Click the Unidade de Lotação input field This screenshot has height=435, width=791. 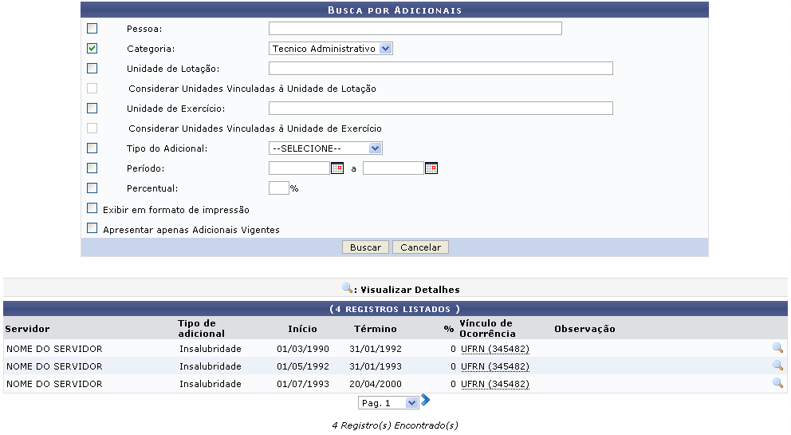[x=440, y=69]
